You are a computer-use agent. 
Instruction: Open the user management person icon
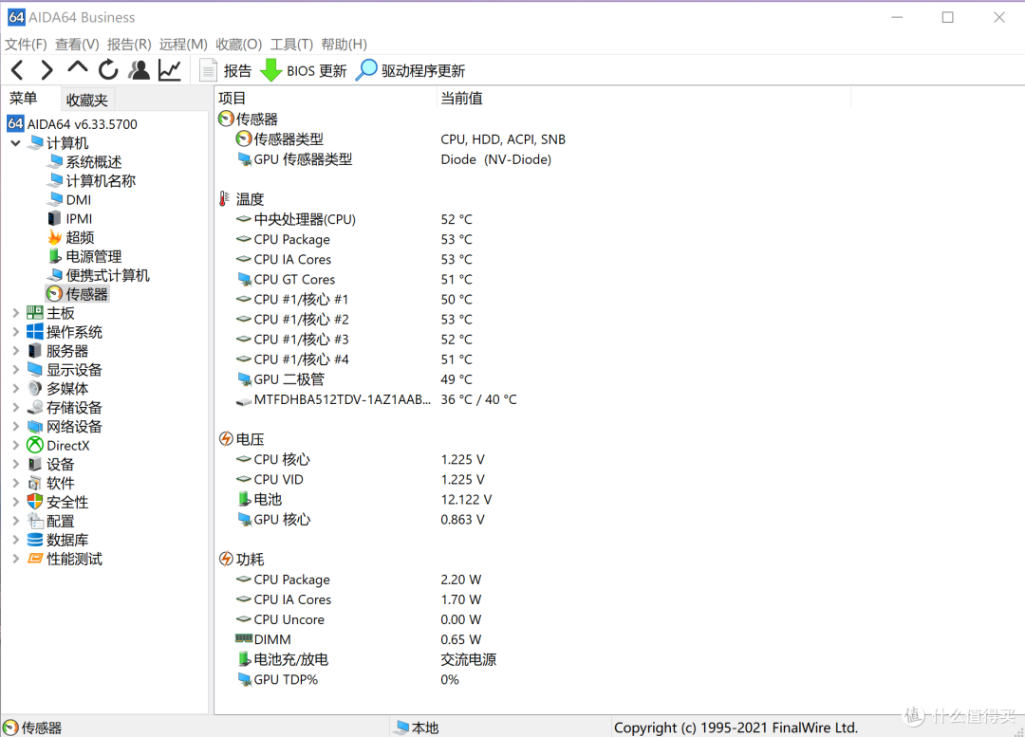139,70
